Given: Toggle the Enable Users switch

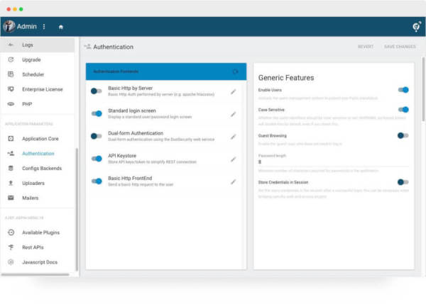Looking at the screenshot, I should [x=403, y=90].
